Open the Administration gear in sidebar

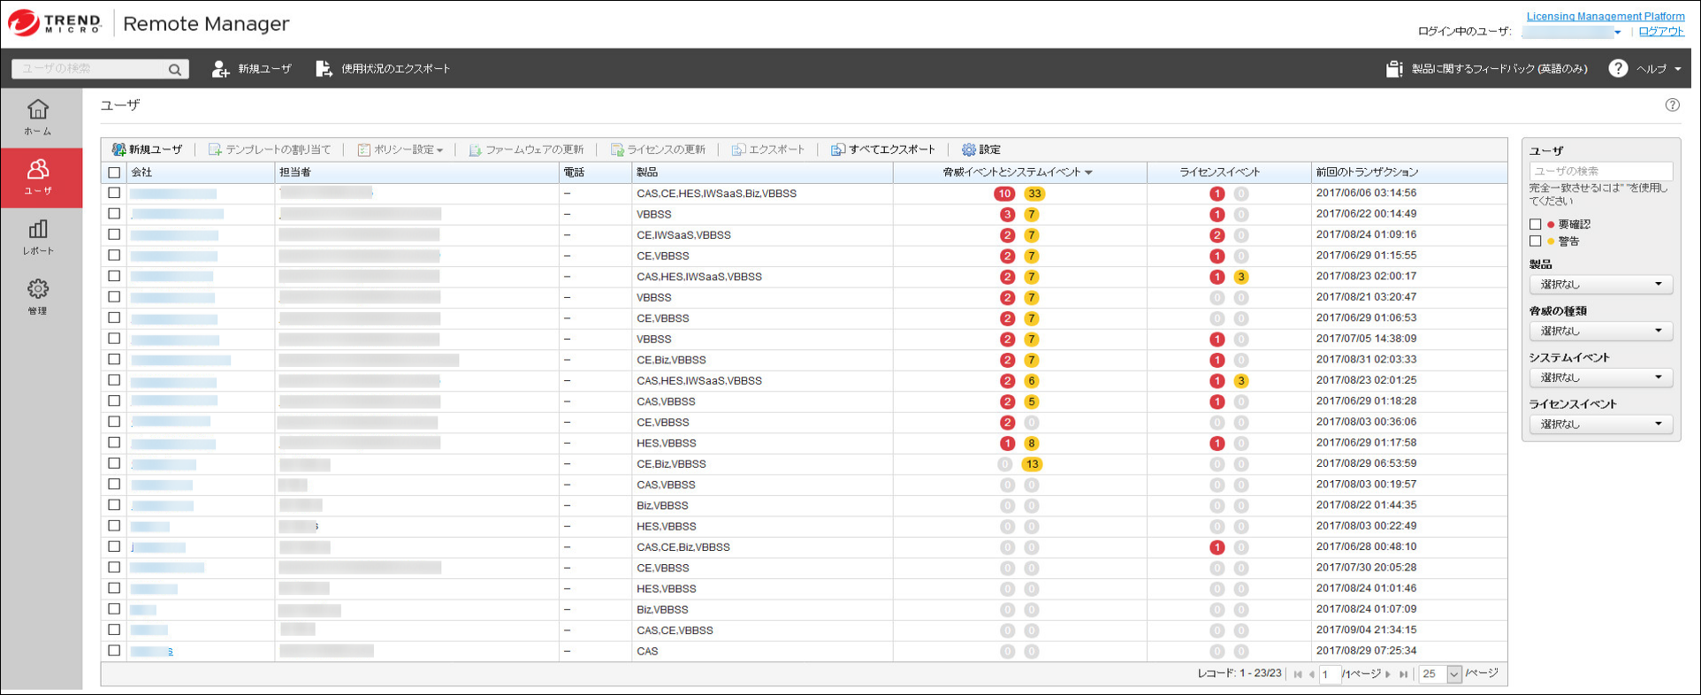[38, 296]
